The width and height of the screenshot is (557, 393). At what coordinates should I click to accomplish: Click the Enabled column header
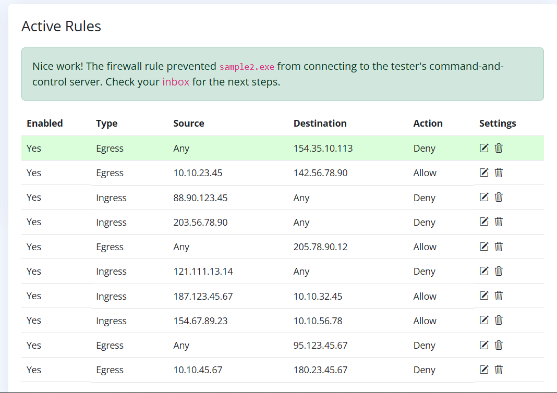tap(45, 124)
